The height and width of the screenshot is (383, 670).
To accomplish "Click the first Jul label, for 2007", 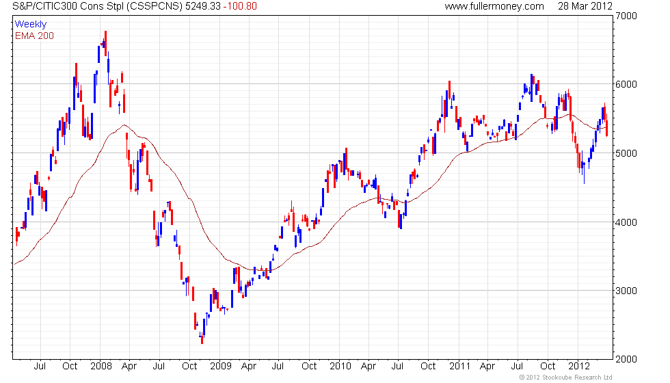I will 40,367.
